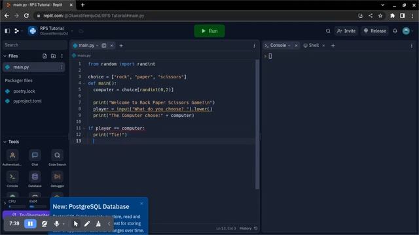
Task: Close the Console tab
Action: click(296, 46)
